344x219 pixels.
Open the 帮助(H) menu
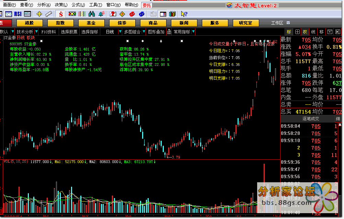(x=131, y=5)
